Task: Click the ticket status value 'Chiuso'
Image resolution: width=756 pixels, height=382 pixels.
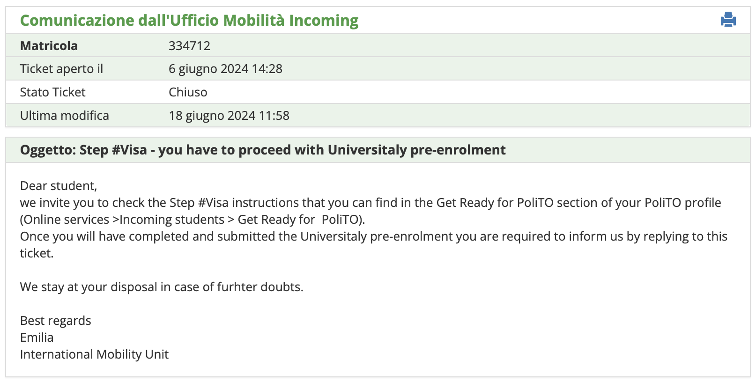Action: [x=188, y=92]
